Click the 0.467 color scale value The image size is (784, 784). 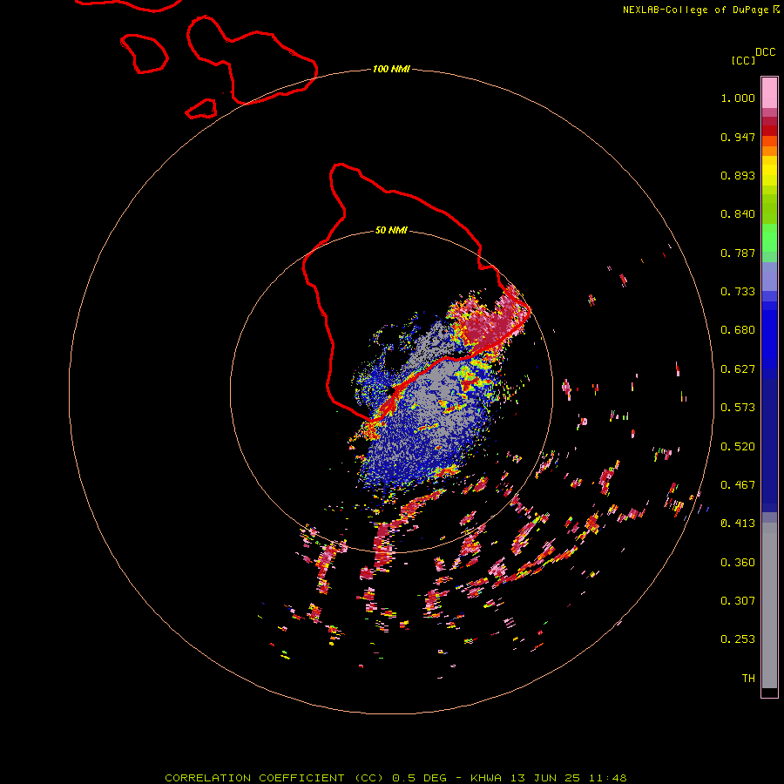click(x=738, y=485)
